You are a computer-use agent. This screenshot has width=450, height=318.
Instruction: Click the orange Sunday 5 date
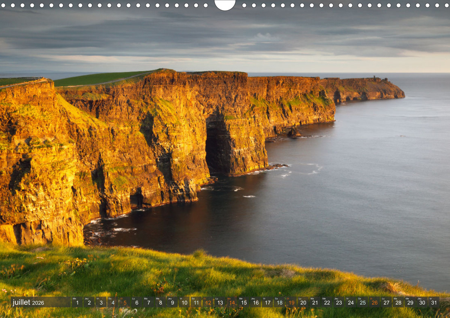124,302
